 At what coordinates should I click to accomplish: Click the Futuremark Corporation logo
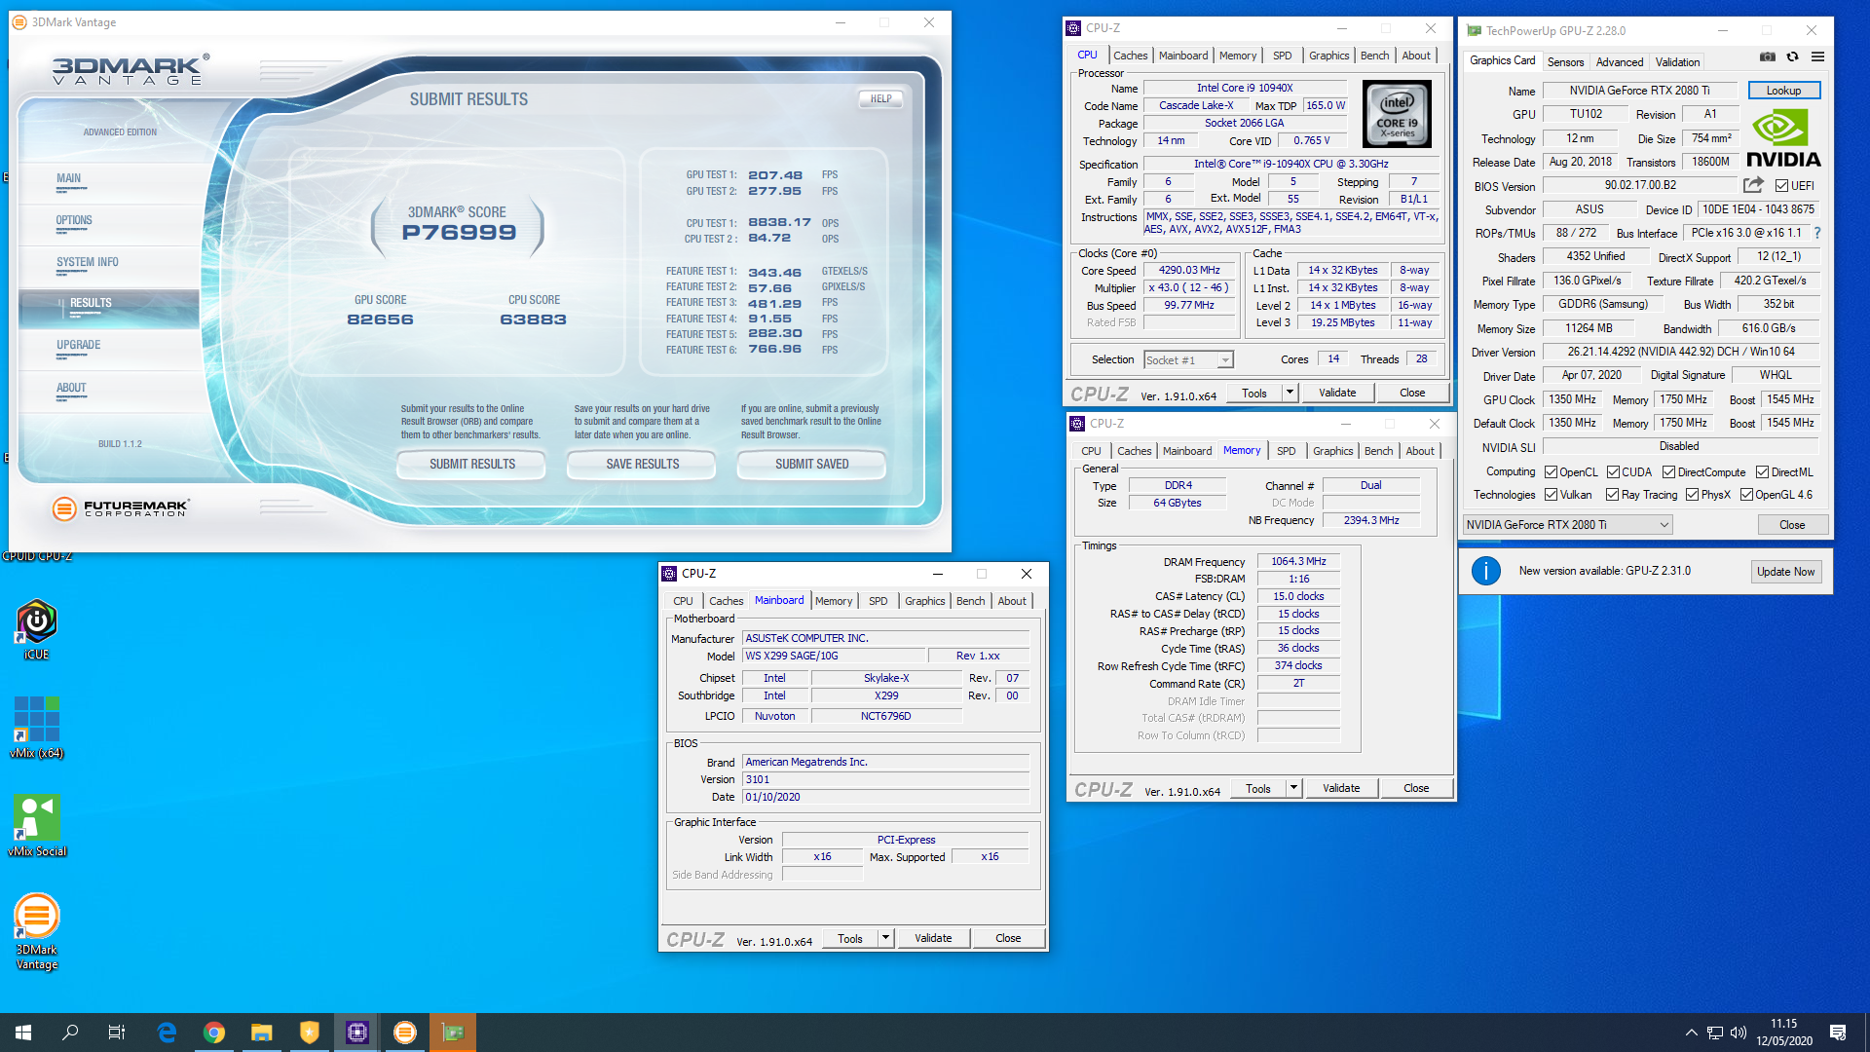coord(121,507)
